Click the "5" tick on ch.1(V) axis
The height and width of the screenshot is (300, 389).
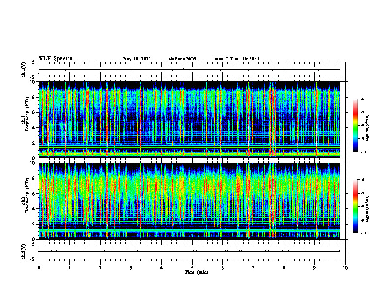click(33, 63)
